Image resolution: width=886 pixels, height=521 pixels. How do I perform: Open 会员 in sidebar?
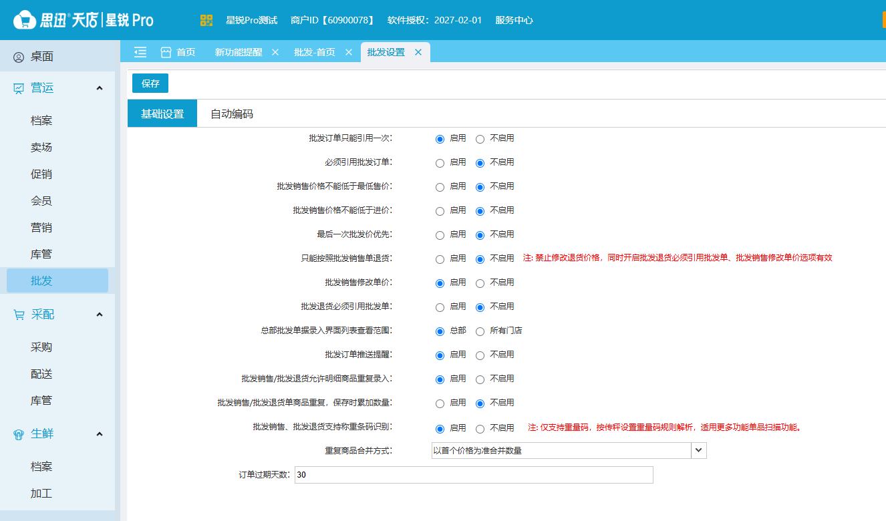pos(41,201)
